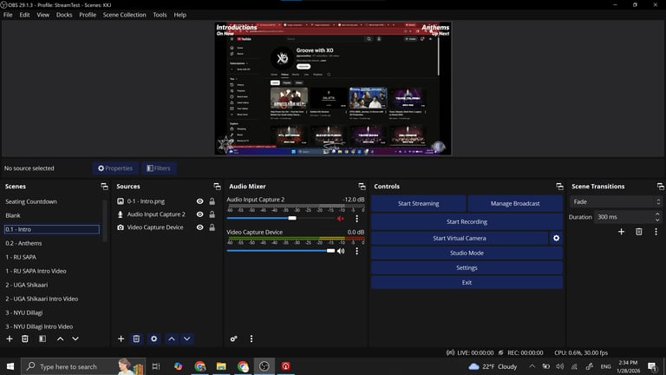Hide the Audio Input Capture 2 source
This screenshot has width=666, height=375.
click(199, 214)
